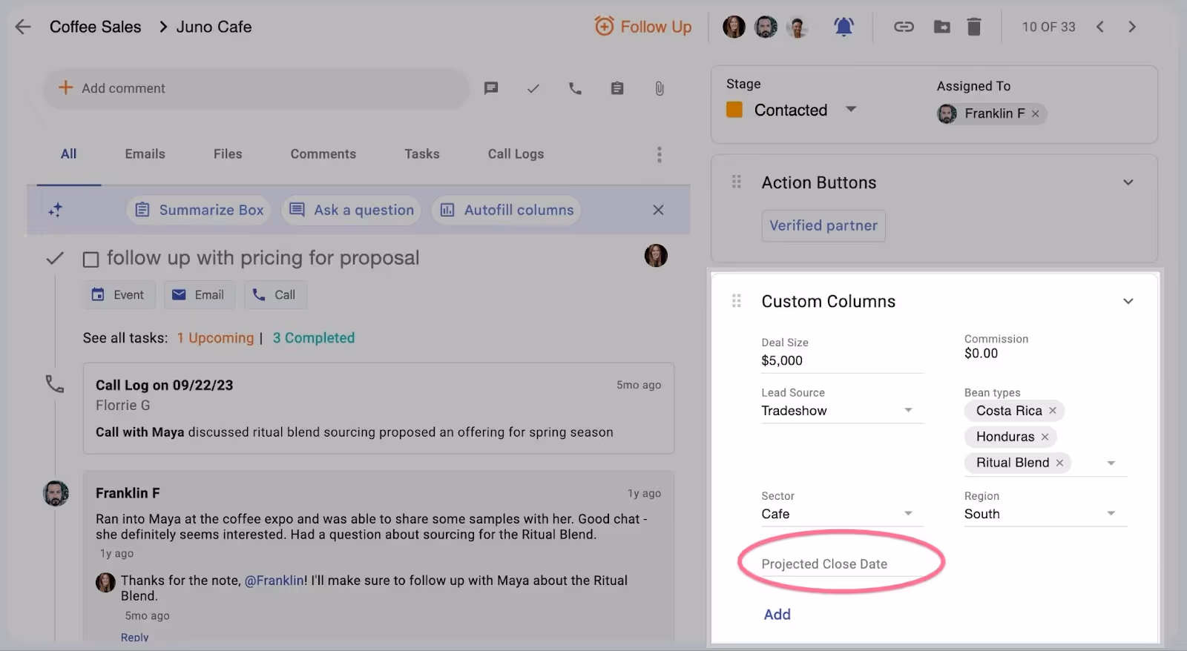The width and height of the screenshot is (1187, 651).
Task: Click the Summarize Box button
Action: click(199, 210)
